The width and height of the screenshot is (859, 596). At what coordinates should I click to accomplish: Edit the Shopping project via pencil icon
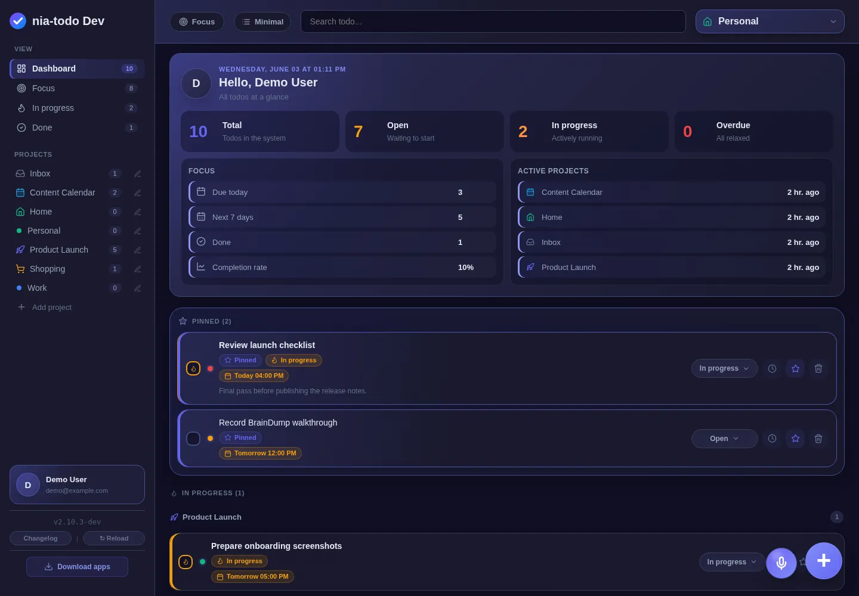point(138,269)
